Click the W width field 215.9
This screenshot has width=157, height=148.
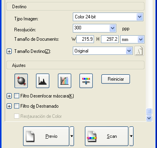pyautogui.click(x=85, y=39)
